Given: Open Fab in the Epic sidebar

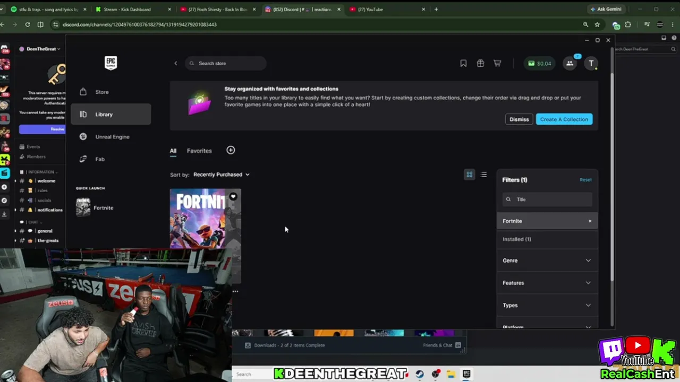Looking at the screenshot, I should pos(110,159).
